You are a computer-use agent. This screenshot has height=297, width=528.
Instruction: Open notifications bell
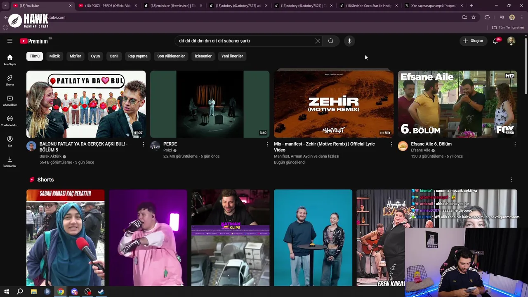click(495, 41)
